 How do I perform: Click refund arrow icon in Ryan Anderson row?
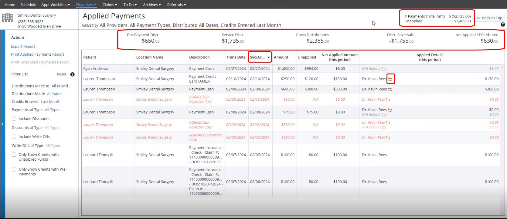(x=384, y=69)
